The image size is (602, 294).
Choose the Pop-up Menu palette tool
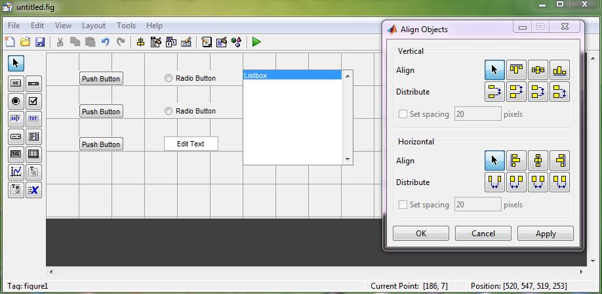click(x=16, y=136)
